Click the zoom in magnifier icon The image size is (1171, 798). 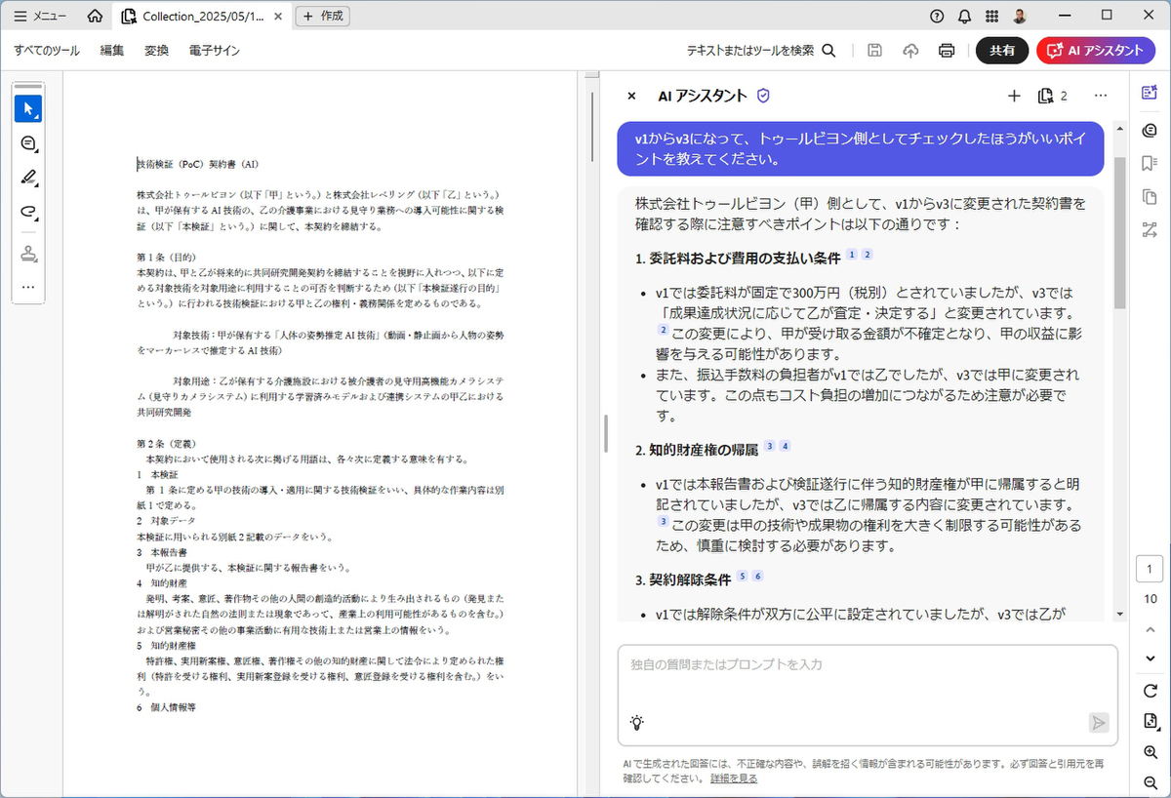[x=1150, y=752]
